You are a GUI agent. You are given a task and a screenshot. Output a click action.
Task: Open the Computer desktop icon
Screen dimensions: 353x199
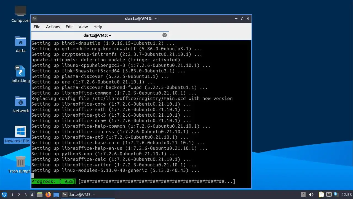click(21, 14)
